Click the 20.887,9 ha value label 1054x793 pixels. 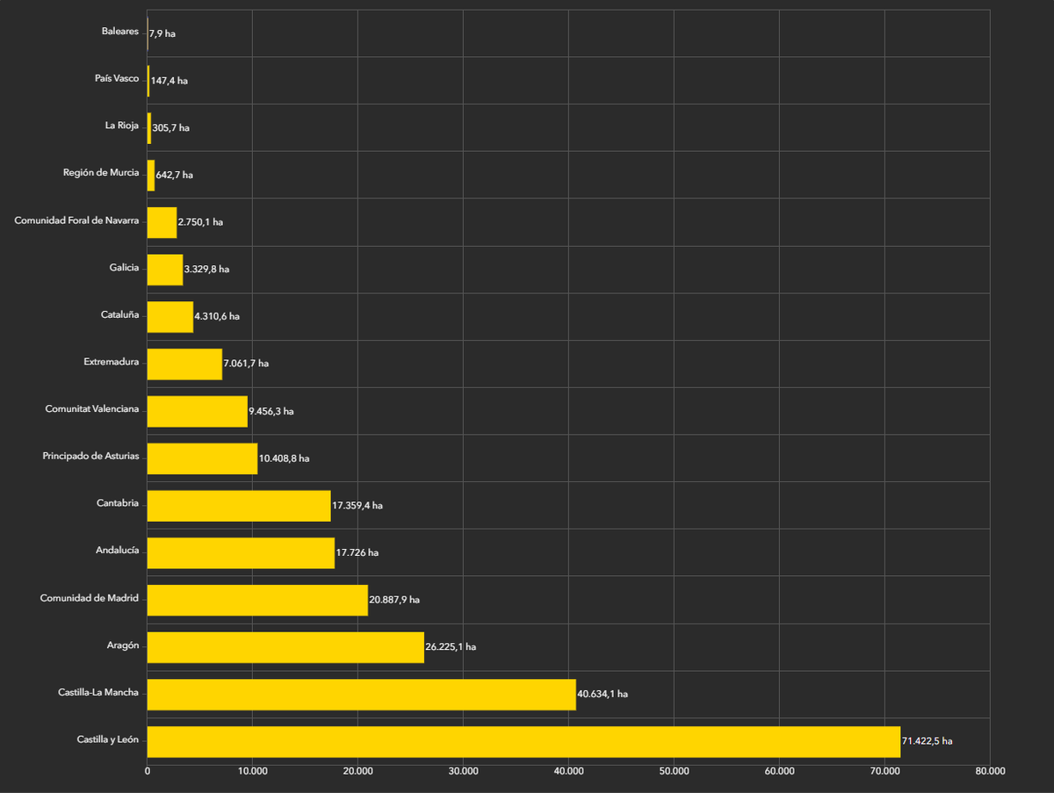[x=394, y=600]
